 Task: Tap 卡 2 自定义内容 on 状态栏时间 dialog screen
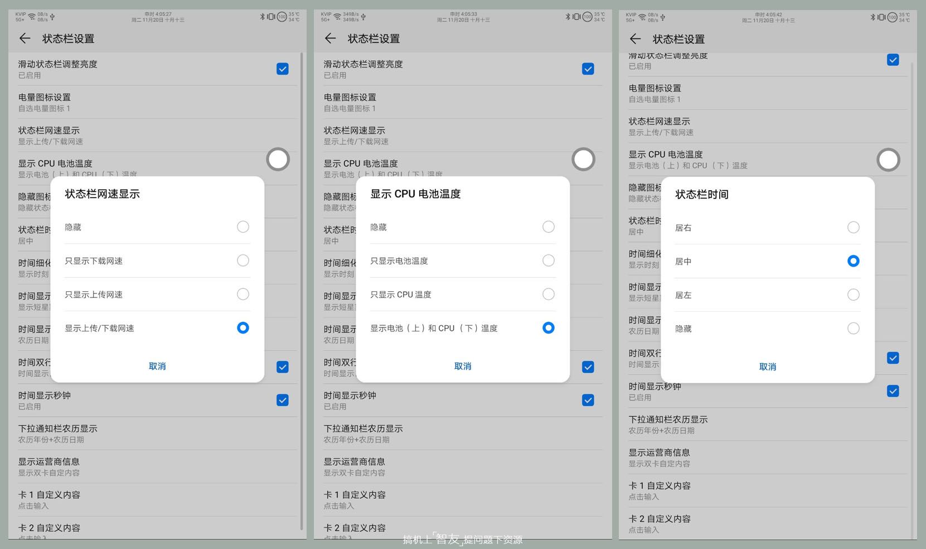tap(768, 524)
